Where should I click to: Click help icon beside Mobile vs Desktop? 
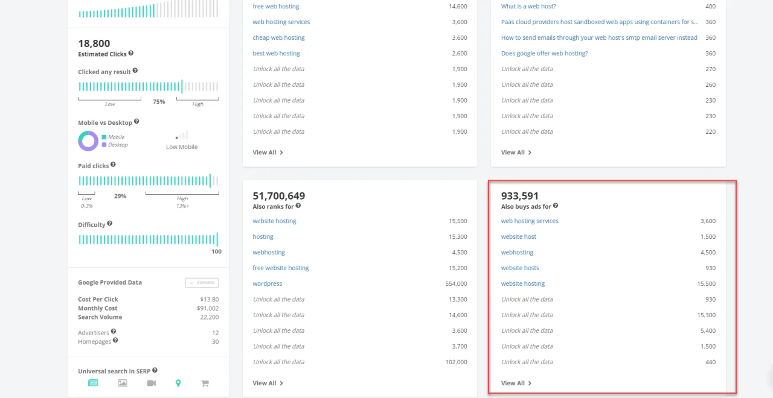136,121
